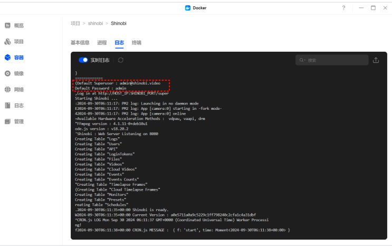392x246 pixels.
Task: Minimize the Docker window
Action: tap(361, 8)
